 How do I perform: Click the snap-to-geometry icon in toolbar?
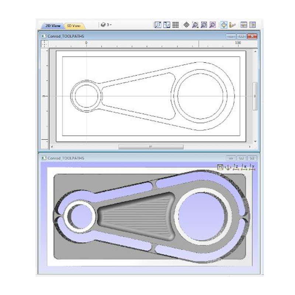click(158, 25)
